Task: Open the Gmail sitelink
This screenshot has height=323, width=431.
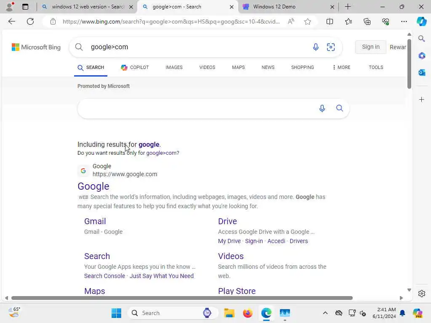Action: click(95, 221)
